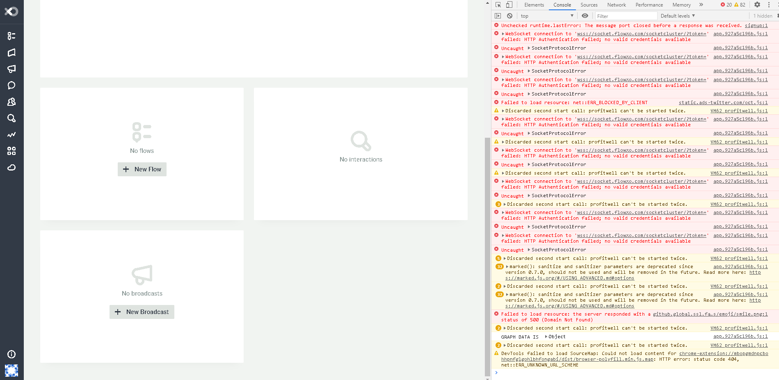
Task: Open github.global.ssl emoji smile.png link
Action: coord(710,314)
